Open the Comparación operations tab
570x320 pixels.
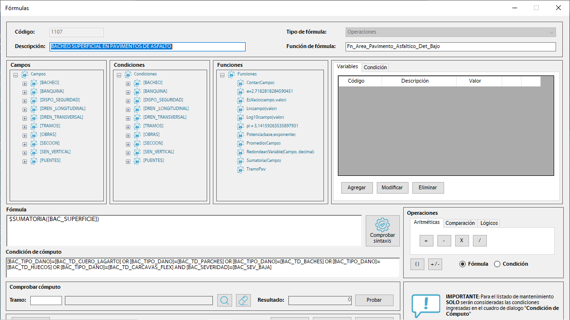(460, 223)
